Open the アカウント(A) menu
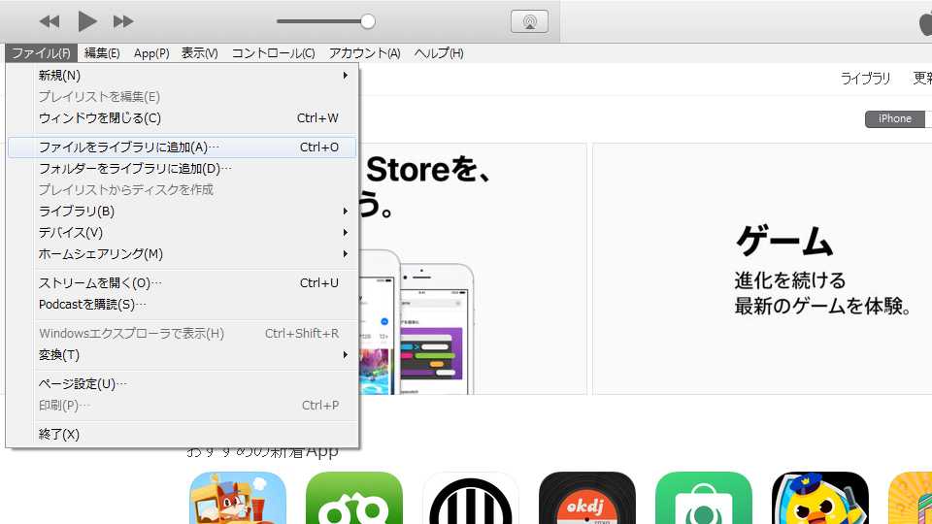The width and height of the screenshot is (932, 524). pos(365,52)
